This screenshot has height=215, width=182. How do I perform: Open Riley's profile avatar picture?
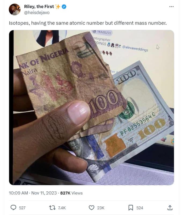coord(14,9)
